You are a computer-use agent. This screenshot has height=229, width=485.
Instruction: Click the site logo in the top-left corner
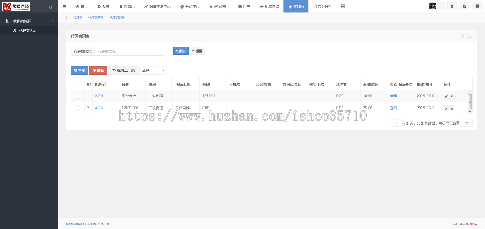(x=16, y=6)
